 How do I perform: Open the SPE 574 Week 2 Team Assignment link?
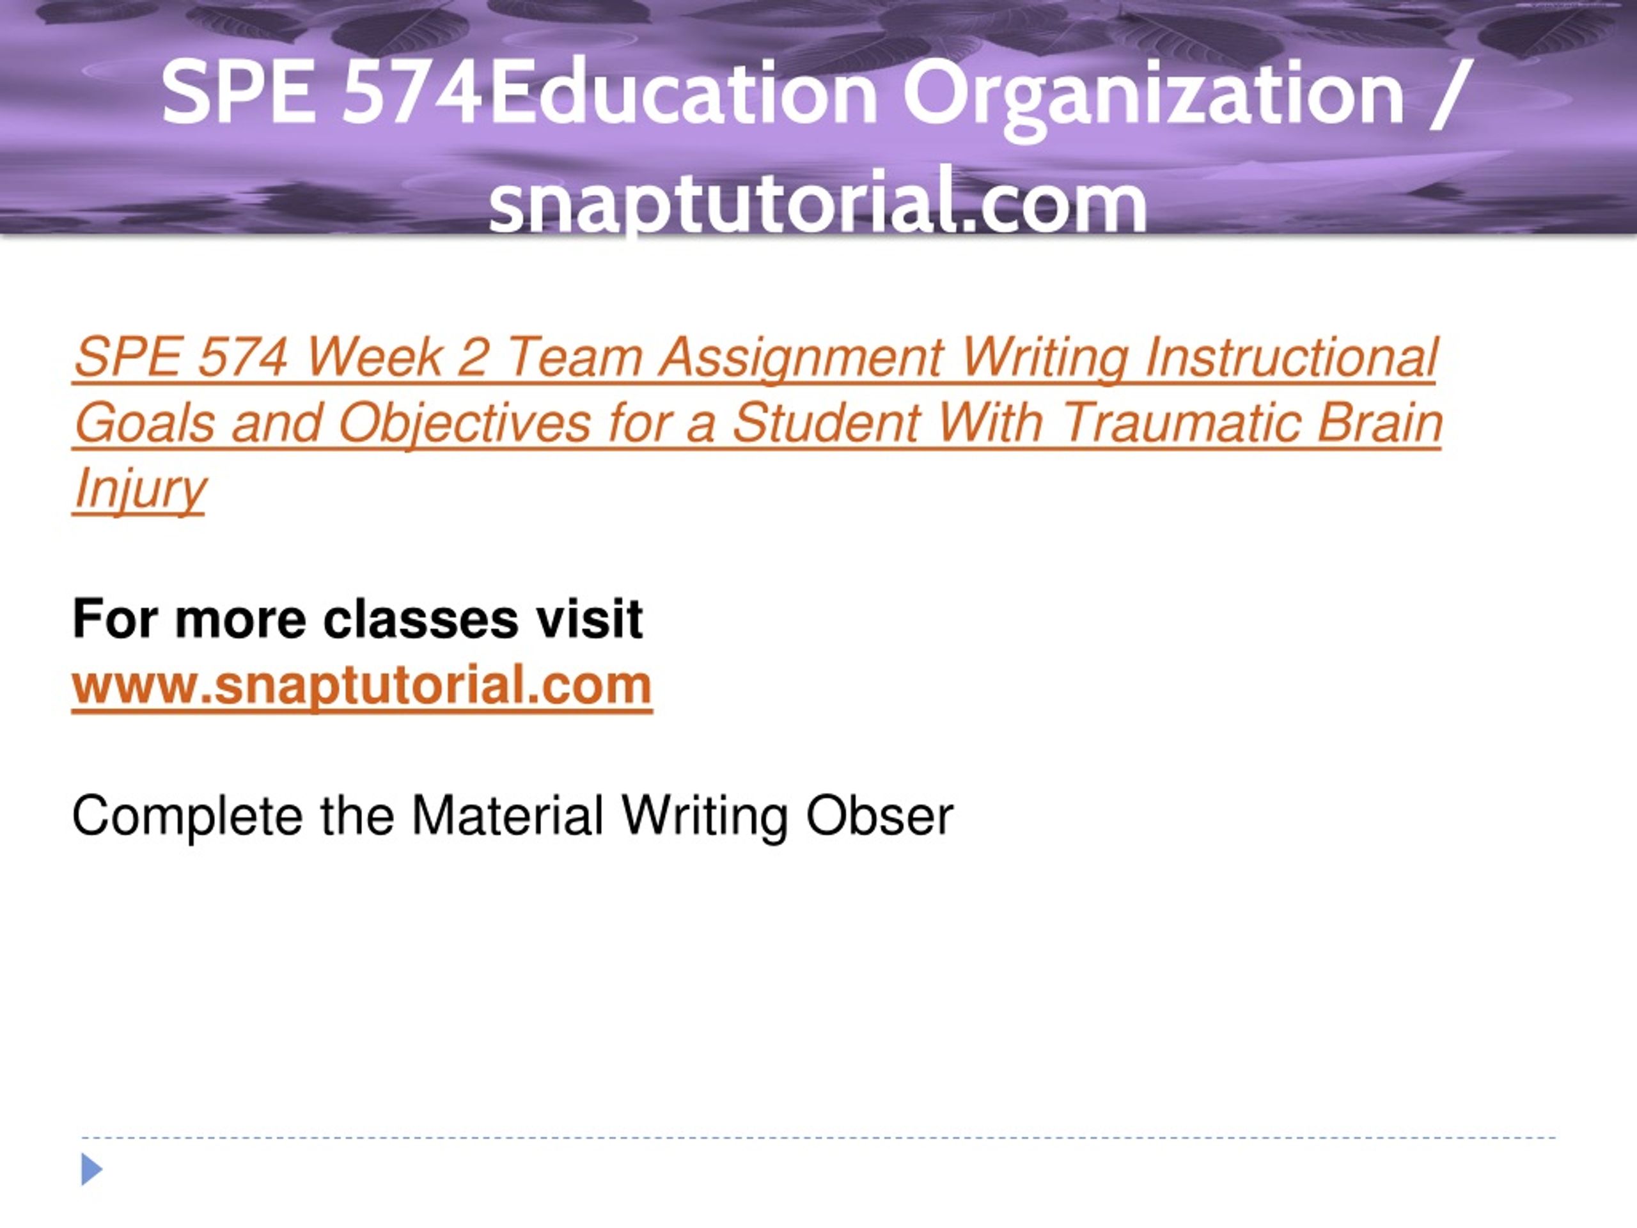757,423
